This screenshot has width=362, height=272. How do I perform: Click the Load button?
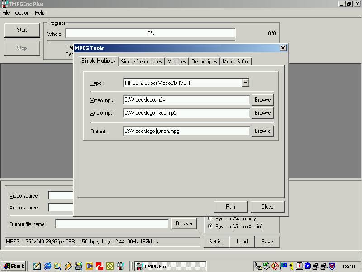point(242,242)
